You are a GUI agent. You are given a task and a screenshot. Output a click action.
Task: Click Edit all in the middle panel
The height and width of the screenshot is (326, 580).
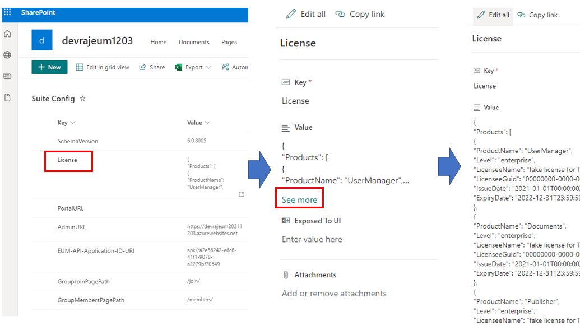tap(305, 14)
